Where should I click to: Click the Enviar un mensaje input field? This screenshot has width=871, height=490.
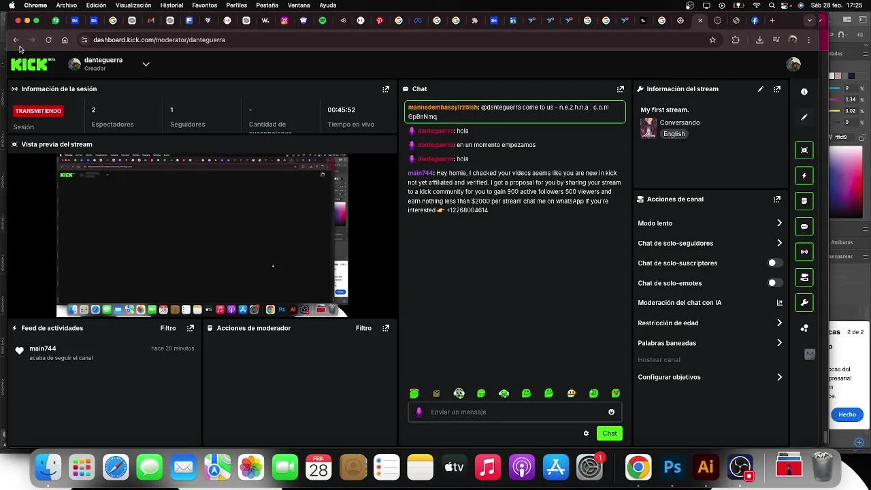[514, 412]
